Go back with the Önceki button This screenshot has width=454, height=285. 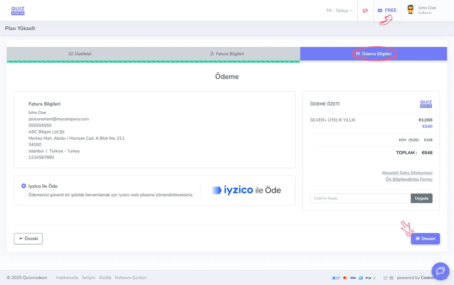pyautogui.click(x=28, y=239)
